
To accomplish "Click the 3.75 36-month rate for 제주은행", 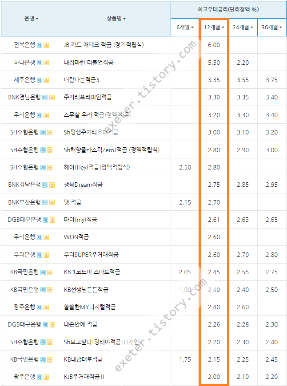I will click(x=272, y=80).
